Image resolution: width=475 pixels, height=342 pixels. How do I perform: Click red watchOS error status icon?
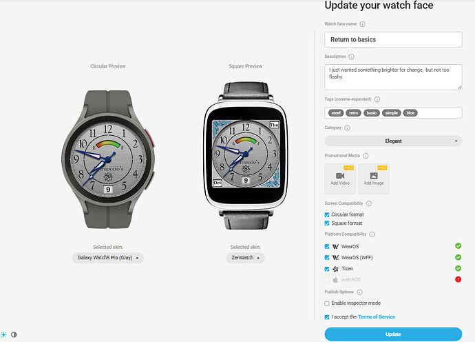[x=458, y=279]
